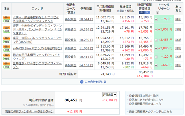The image size is (185, 116).
Task: Collapse account totals with 口座合計を閉じる
Action: (92, 82)
